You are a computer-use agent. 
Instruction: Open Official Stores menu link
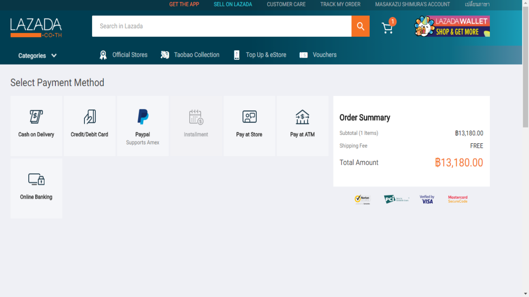pos(130,55)
